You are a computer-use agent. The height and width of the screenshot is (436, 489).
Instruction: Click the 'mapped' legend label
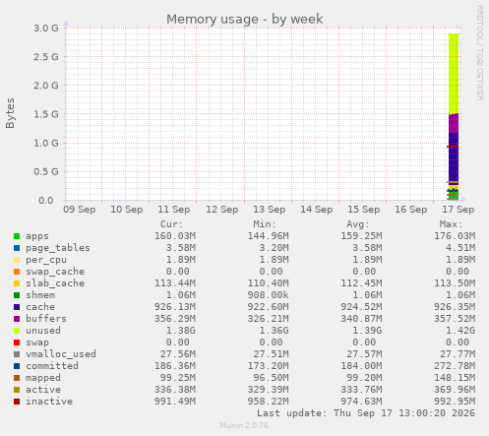pos(43,378)
